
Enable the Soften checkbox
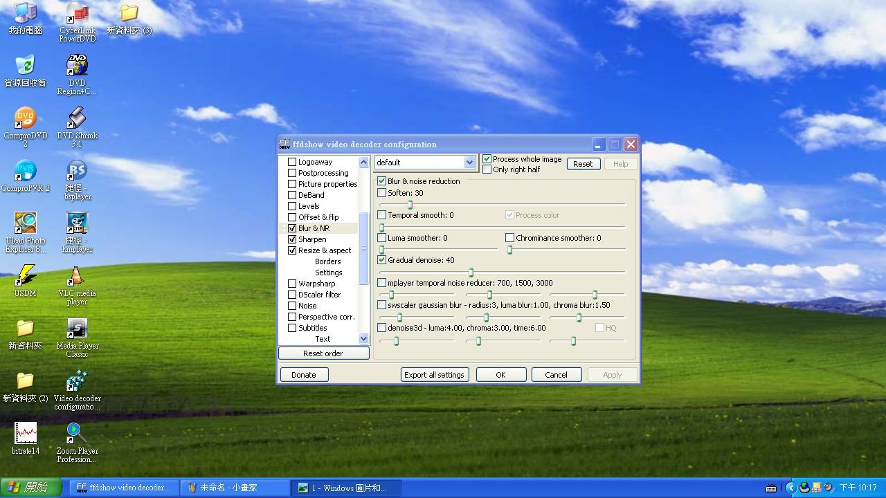tap(382, 193)
